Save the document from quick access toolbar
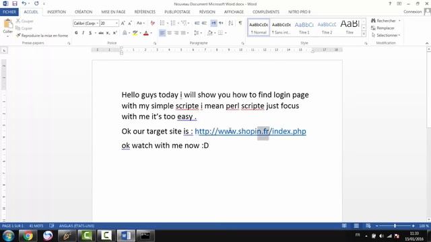The width and height of the screenshot is (431, 242). coord(15,3)
